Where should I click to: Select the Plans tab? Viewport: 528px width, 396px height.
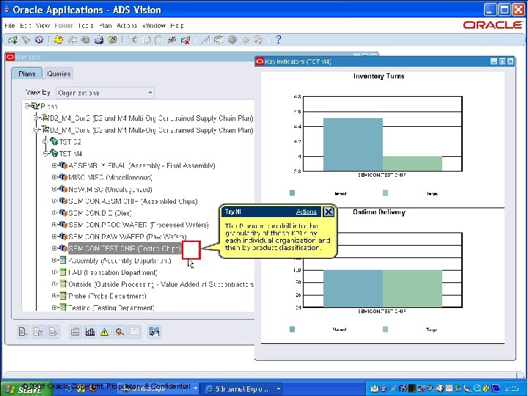tap(27, 74)
